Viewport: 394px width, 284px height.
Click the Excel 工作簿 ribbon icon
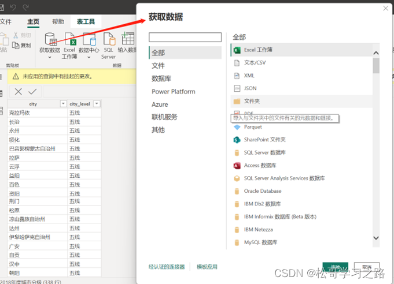(x=70, y=39)
